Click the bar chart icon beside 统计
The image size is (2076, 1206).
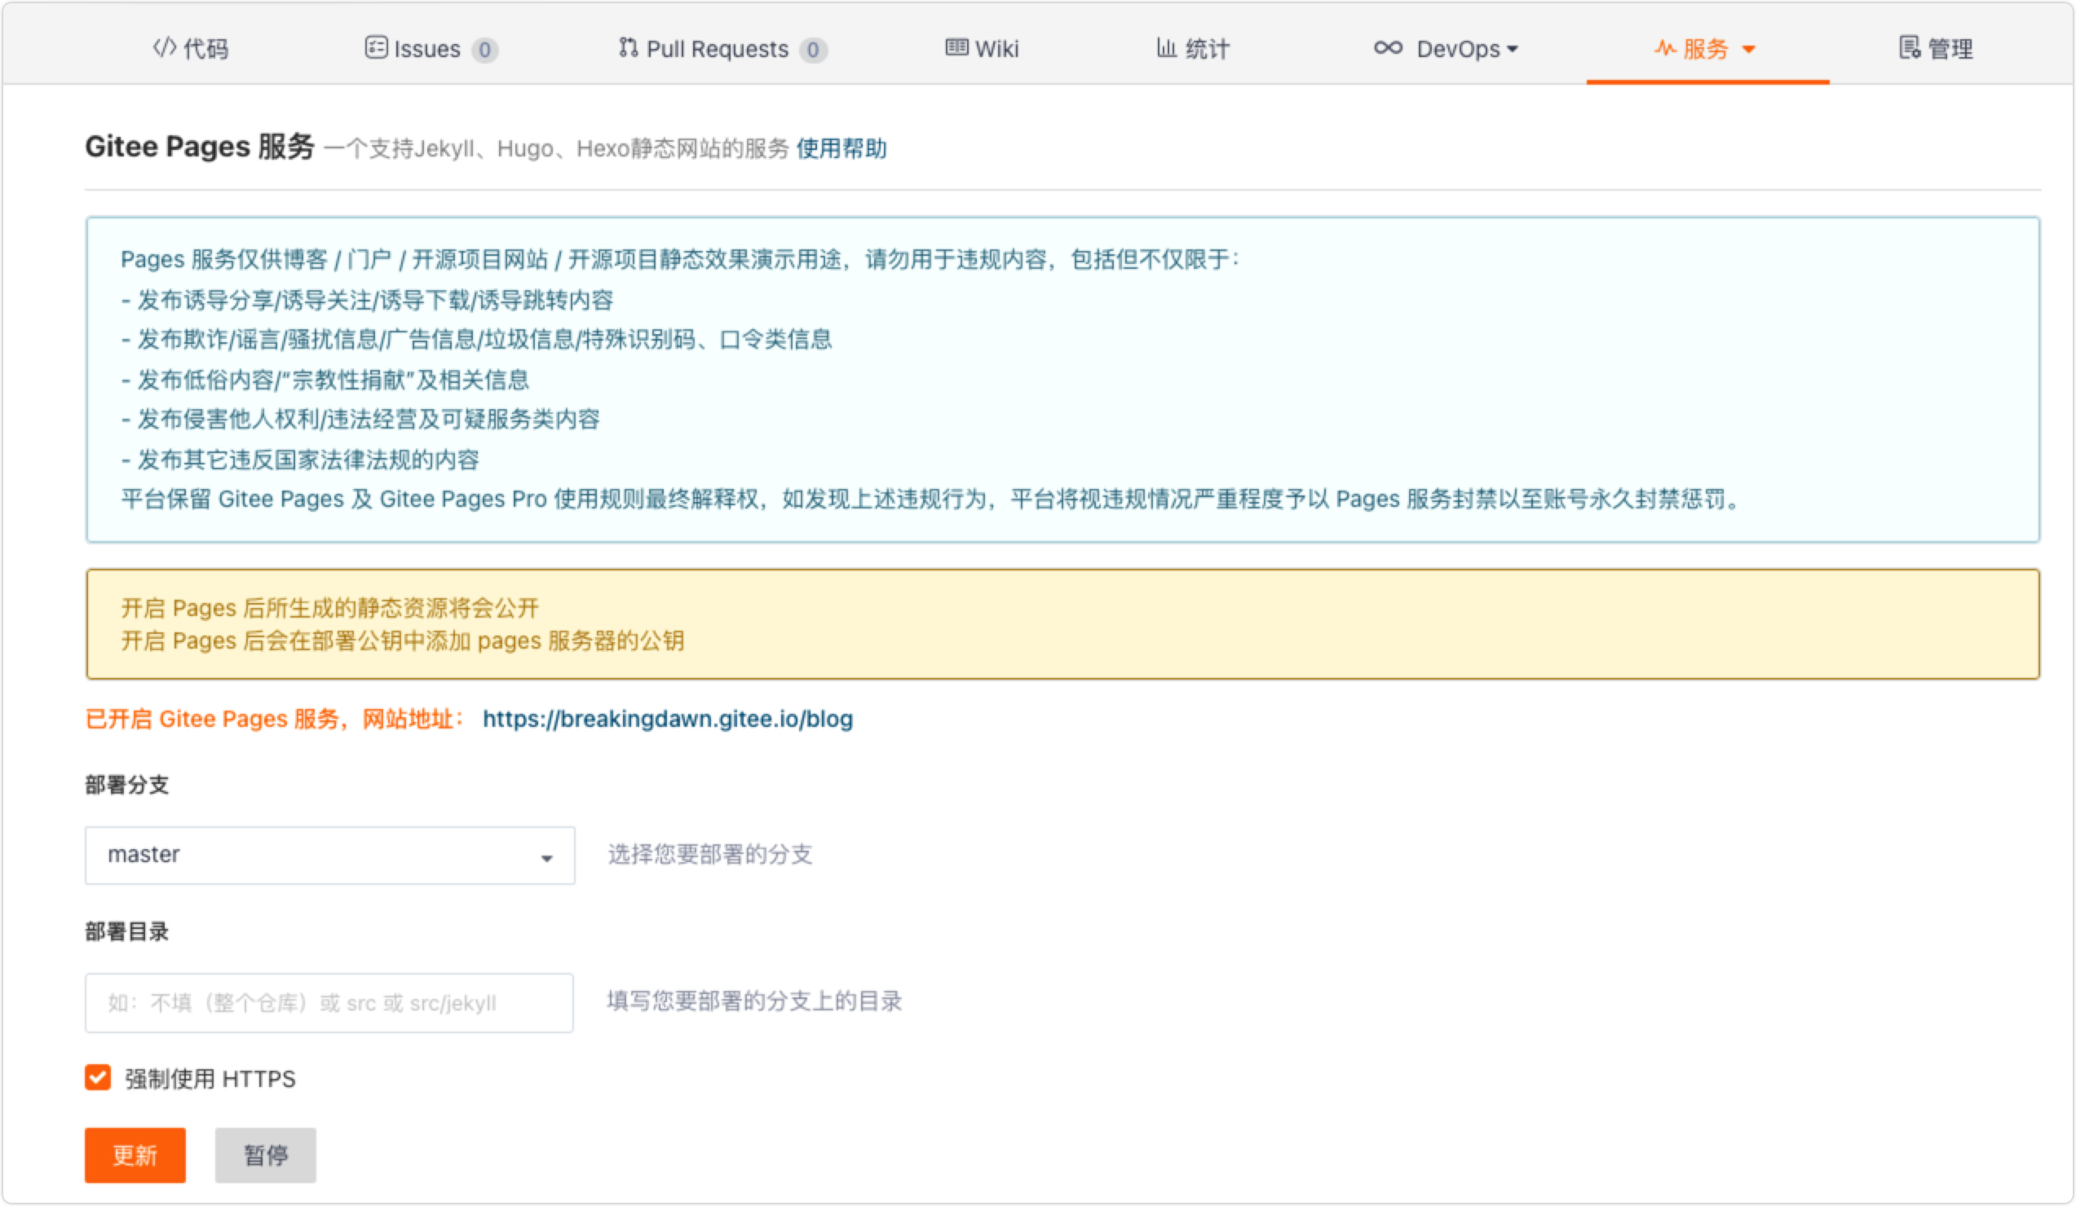(x=1166, y=48)
